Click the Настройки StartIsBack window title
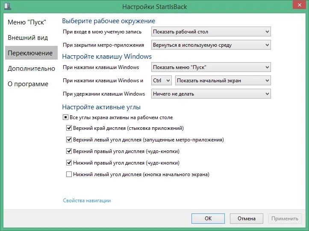309x231 pixels. click(155, 7)
